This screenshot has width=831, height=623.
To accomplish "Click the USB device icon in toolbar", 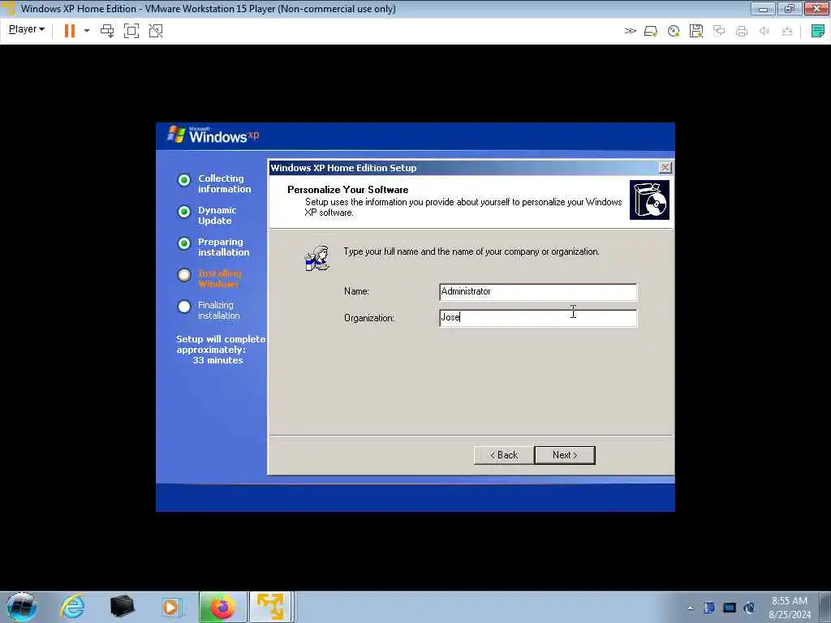I will [787, 32].
